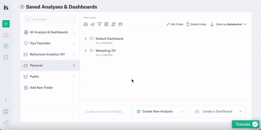
Task: Open the lifebuoy help icon
Action: click(6, 112)
